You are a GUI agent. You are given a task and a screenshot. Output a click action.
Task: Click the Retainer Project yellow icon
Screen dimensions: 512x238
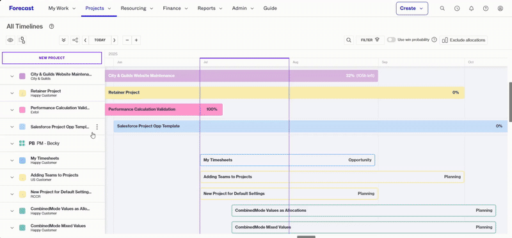tap(22, 93)
